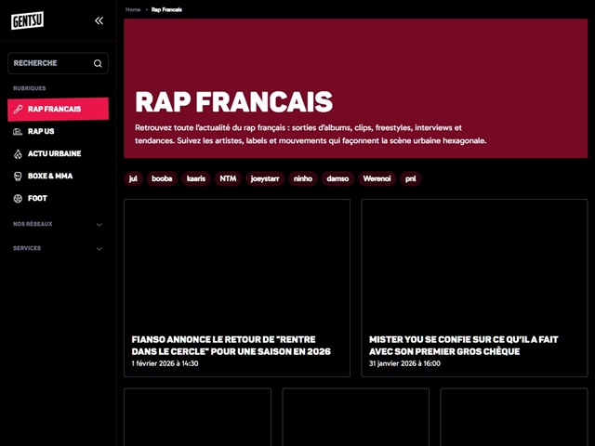Select the pnl tag
This screenshot has width=595, height=446.
coord(411,178)
